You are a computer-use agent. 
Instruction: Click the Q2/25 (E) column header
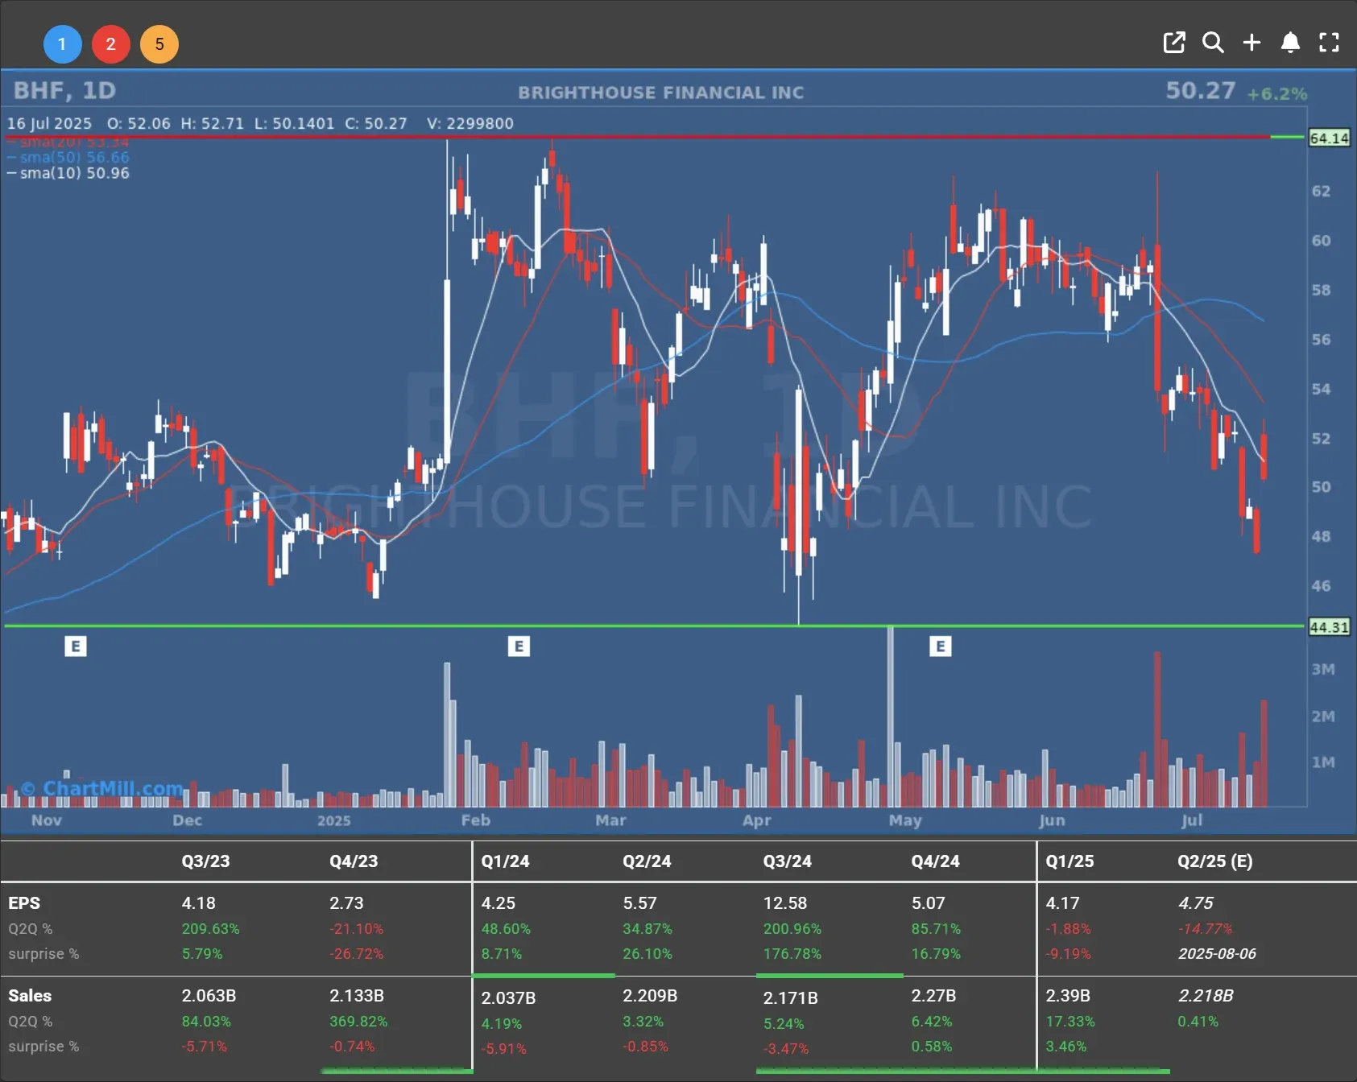1214,861
